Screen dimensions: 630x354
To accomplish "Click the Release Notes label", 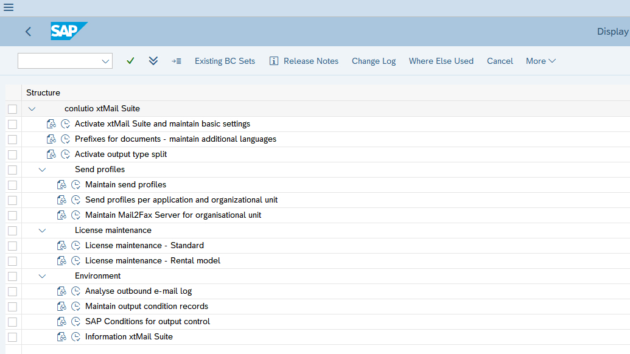I will (x=311, y=61).
